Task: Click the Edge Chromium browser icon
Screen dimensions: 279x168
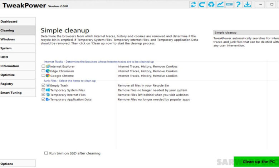Action: click(x=48, y=71)
